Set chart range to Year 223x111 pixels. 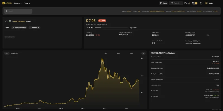click(x=132, y=53)
